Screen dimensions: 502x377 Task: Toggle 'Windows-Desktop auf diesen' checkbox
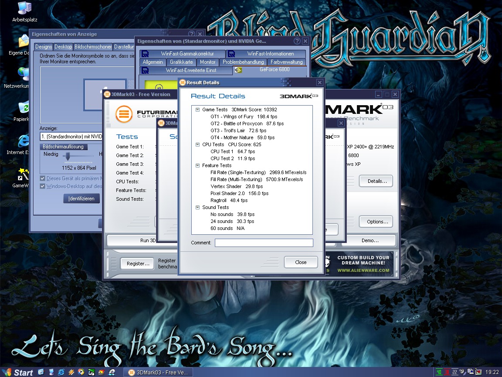[42, 186]
